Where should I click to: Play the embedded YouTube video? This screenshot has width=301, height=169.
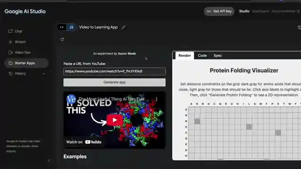(x=115, y=120)
